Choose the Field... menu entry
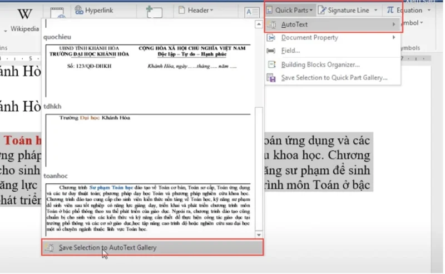Screen dimensions: 445x274 coord(333,51)
